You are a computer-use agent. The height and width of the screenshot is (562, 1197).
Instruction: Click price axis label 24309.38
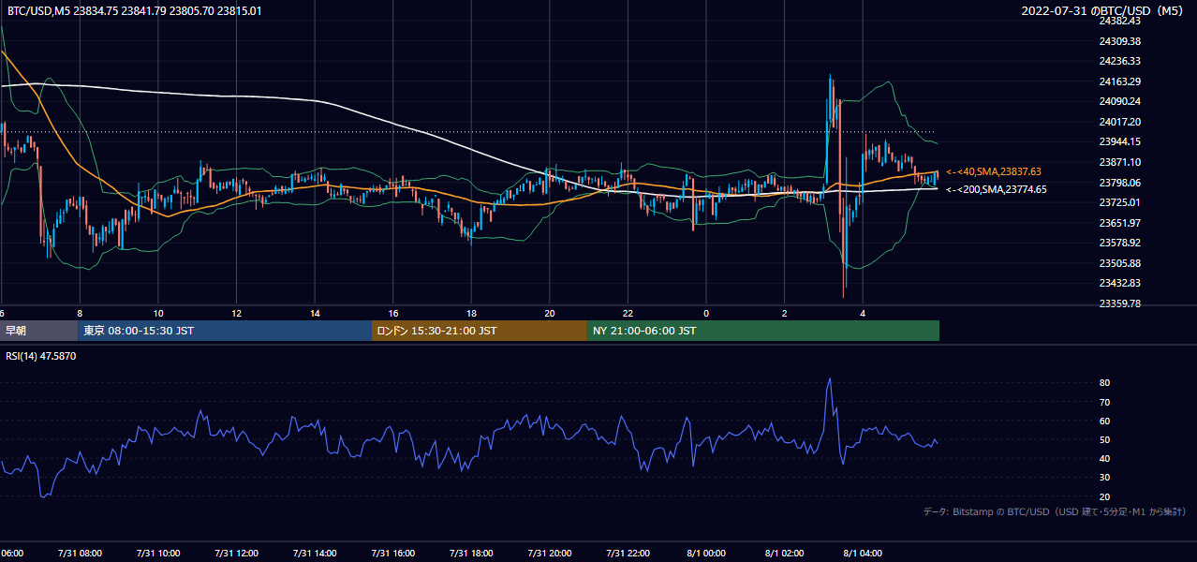click(x=1120, y=41)
